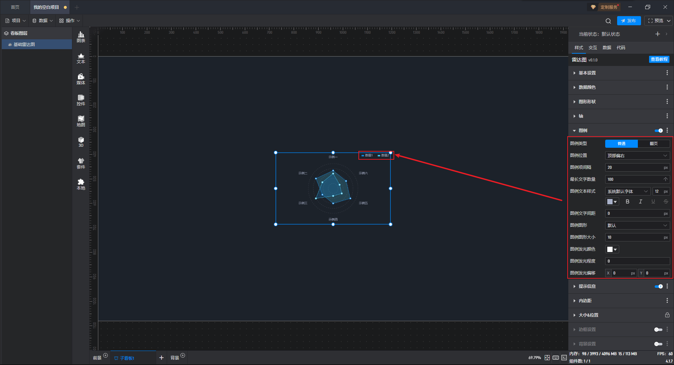Toggle the 提示信息 tooltip switch
This screenshot has height=365, width=674.
click(x=659, y=286)
